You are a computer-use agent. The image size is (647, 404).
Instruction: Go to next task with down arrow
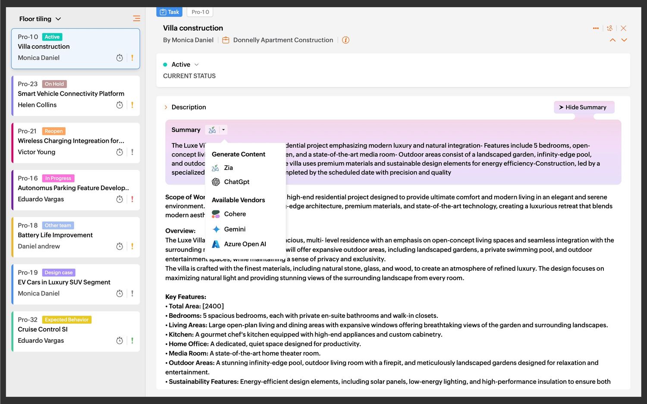(624, 40)
